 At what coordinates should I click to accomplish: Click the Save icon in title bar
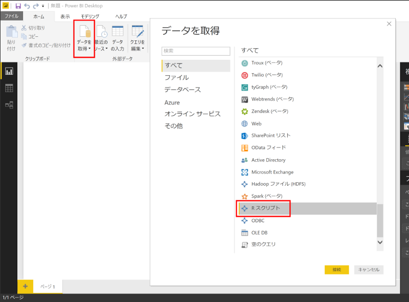click(x=18, y=6)
